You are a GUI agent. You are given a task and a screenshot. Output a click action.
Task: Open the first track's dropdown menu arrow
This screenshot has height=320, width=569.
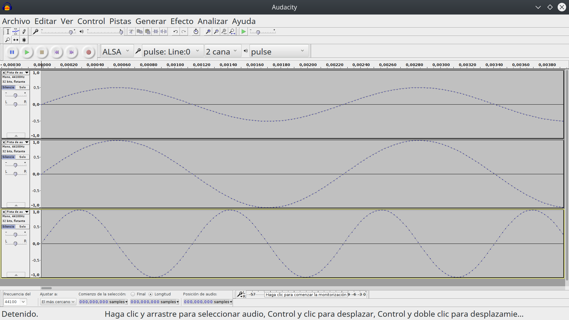pos(27,73)
